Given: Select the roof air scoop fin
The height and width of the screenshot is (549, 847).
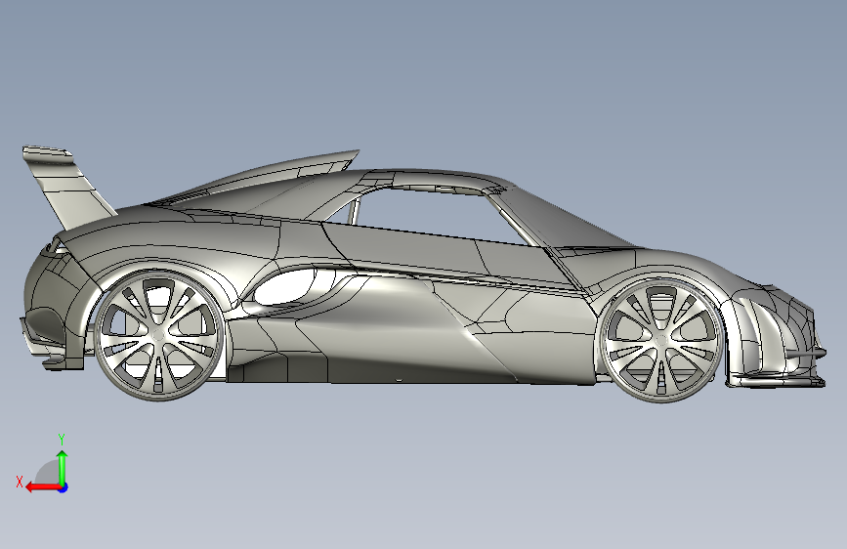Looking at the screenshot, I should coord(270,173).
